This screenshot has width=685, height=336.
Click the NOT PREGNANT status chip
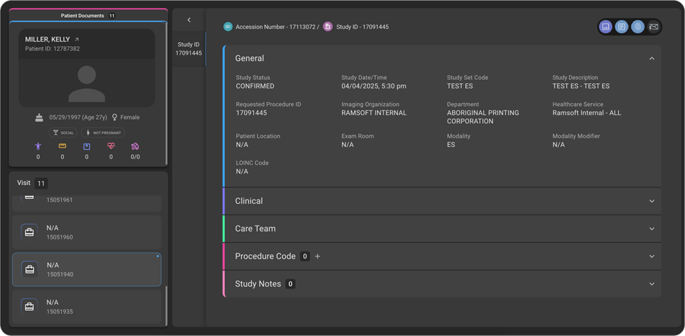point(103,132)
